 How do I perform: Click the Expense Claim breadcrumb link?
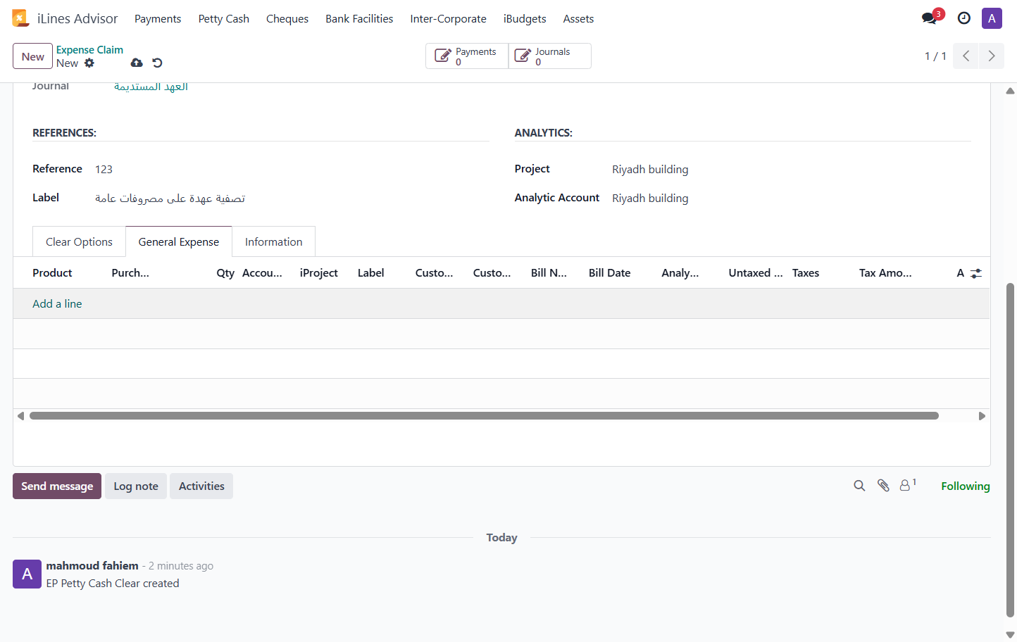89,50
